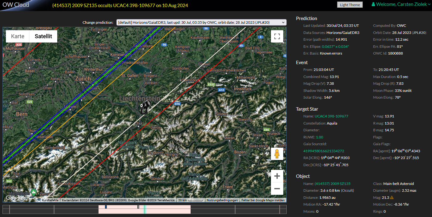Click the Err. Ellipse value 0.0657" x 0.034"
The image size is (432, 217).
[335, 46]
